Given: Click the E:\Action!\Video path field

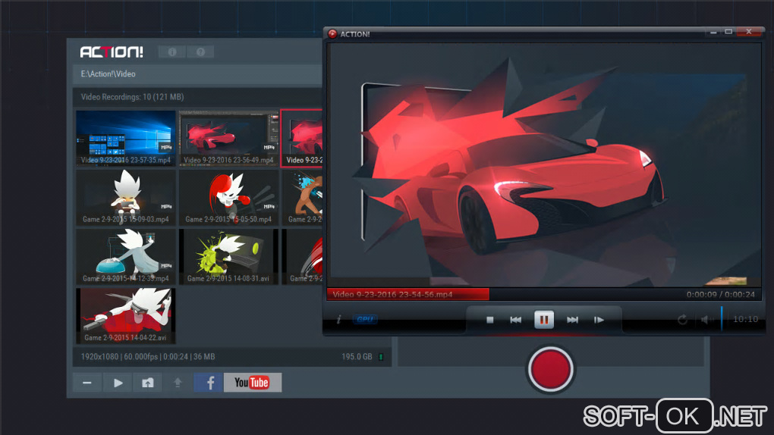Looking at the screenshot, I should pyautogui.click(x=197, y=74).
